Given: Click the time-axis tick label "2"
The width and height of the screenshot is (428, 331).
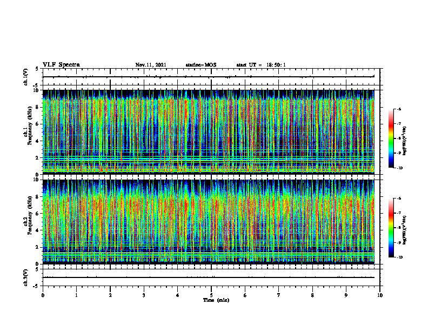Looking at the screenshot, I should 110,295.
